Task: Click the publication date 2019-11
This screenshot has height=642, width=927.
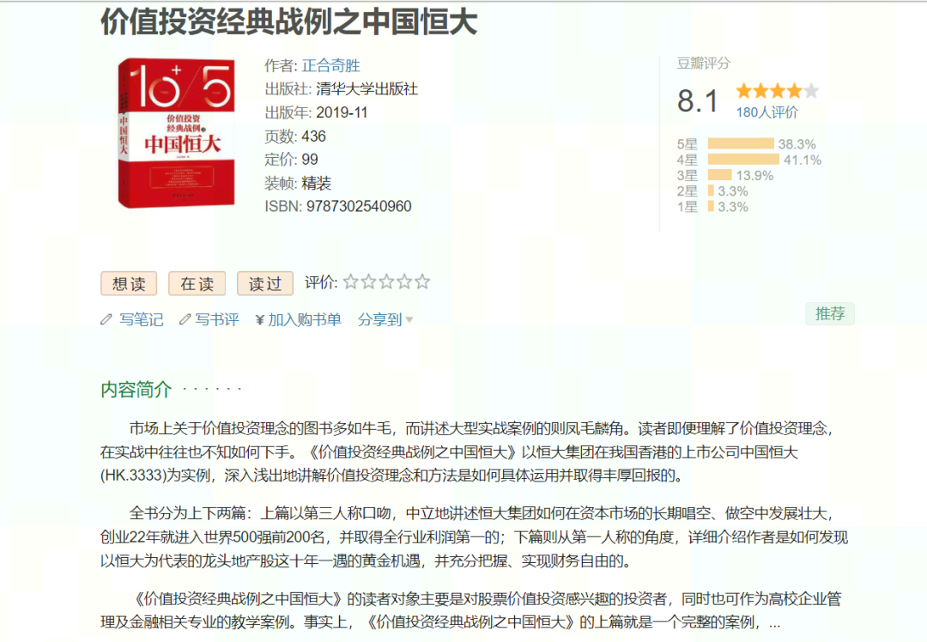Action: click(x=342, y=112)
